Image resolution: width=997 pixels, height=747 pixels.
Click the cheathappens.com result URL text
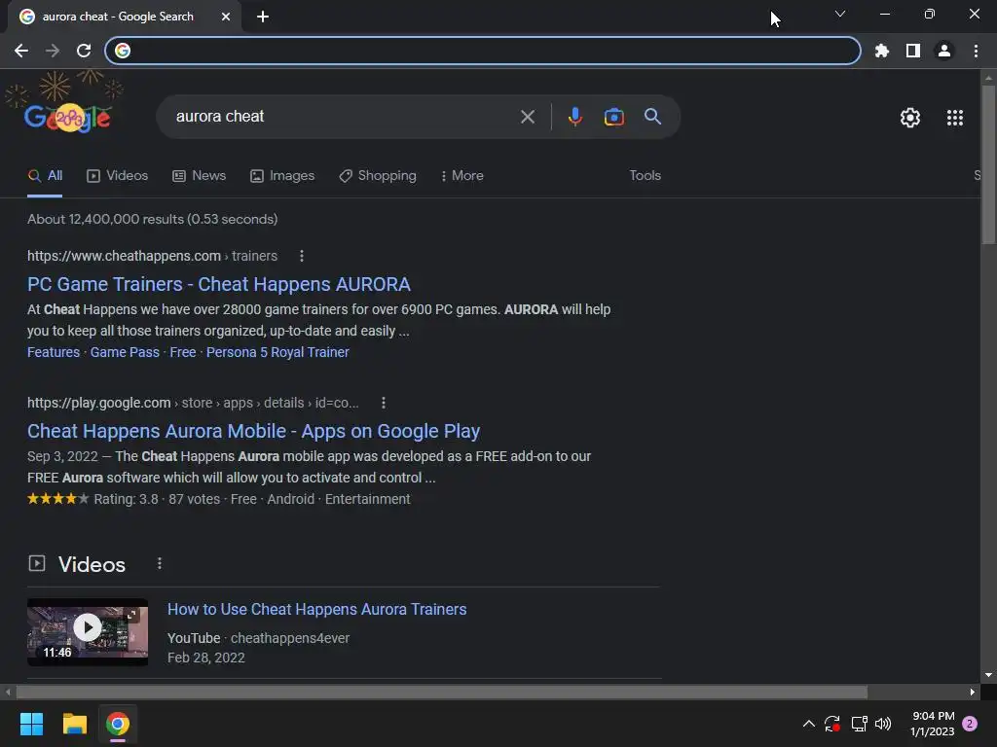pos(152,256)
